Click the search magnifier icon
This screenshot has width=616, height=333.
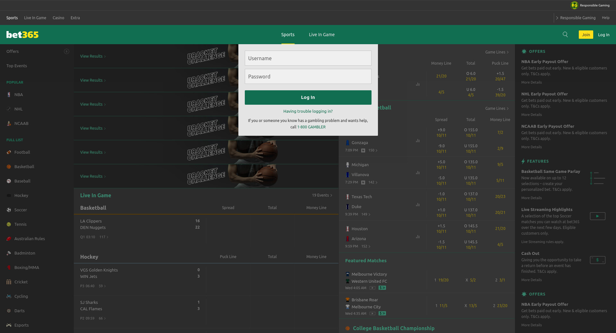click(x=565, y=35)
